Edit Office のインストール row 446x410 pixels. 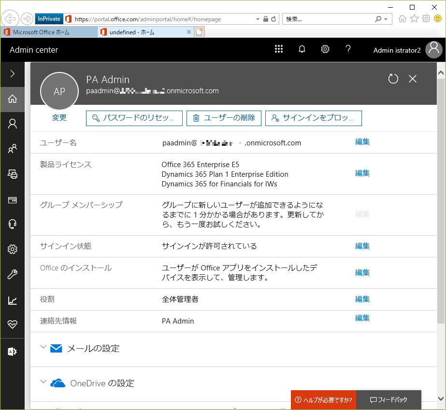pos(362,273)
